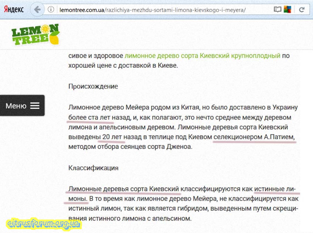Click the underlined 'селекционером А.Патием' text
This screenshot has width=313, height=233.
254,137
